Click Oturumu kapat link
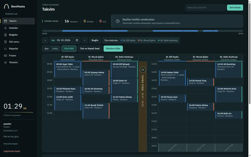 tap(11, 144)
